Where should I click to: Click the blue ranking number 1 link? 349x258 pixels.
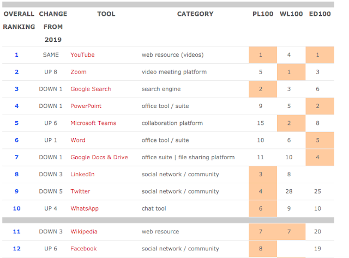tap(16, 55)
